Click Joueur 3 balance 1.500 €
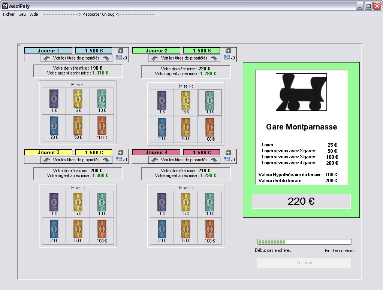 94,152
